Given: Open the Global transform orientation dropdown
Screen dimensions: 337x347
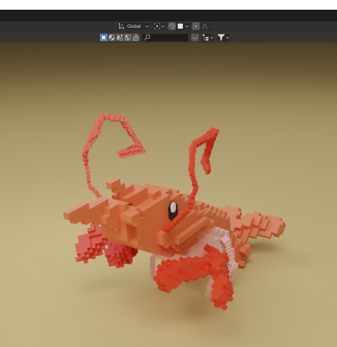Looking at the screenshot, I should pos(133,26).
